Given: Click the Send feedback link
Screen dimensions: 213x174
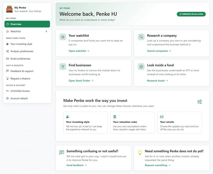Looking at the screenshot, I should point(76,165).
